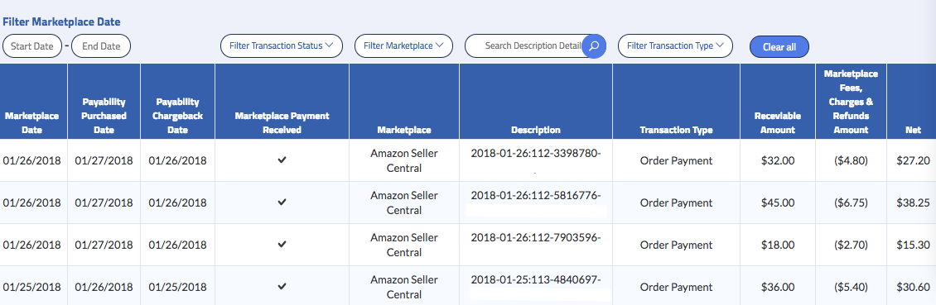Click the Filter Marketplace chevron arrow
Viewport: 936px width, 305px height.
click(440, 45)
